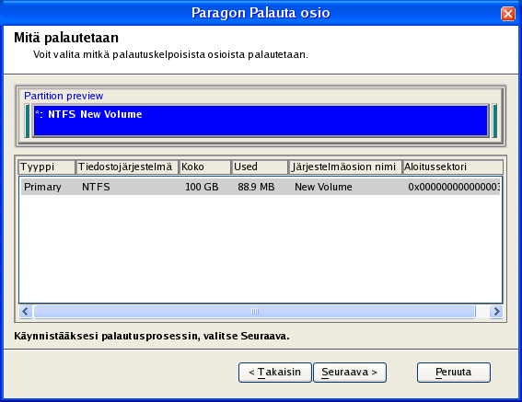Close the Paragon Palauta osio window

coord(507,14)
